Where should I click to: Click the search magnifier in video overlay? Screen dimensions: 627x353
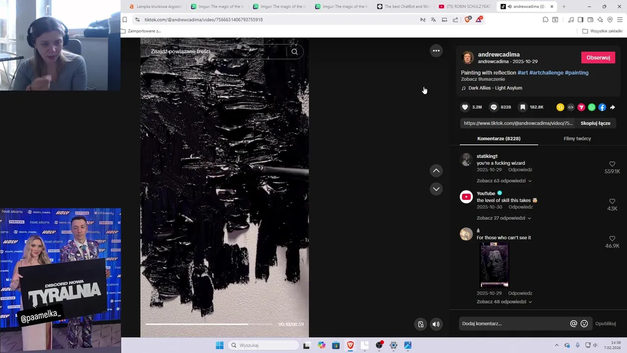[294, 51]
